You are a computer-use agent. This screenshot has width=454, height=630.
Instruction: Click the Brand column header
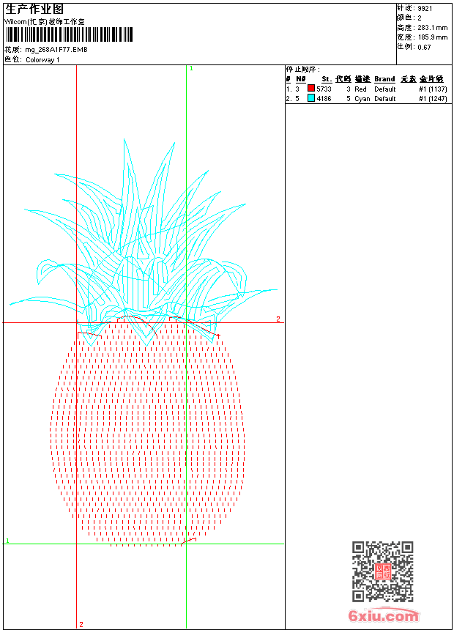[384, 79]
